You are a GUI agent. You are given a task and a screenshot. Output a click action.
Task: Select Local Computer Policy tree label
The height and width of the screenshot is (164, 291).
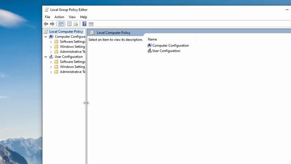click(x=66, y=31)
